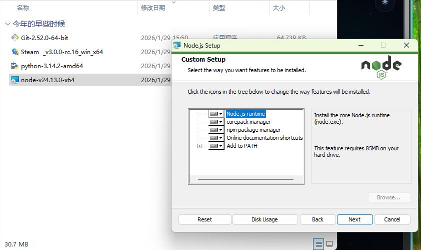
Task: Close the Node.js Setup window
Action: click(406, 45)
